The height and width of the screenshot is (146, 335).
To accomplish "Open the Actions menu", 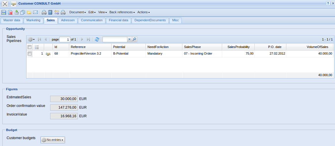I will pyautogui.click(x=143, y=12).
